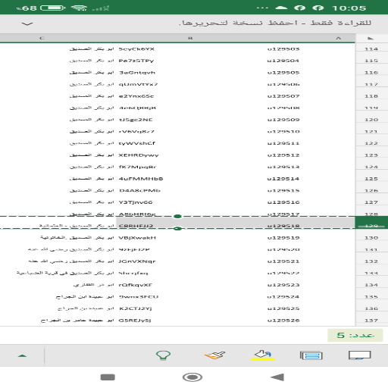Tap the code cell VBjXwakH
The image size is (388, 388).
point(137,238)
